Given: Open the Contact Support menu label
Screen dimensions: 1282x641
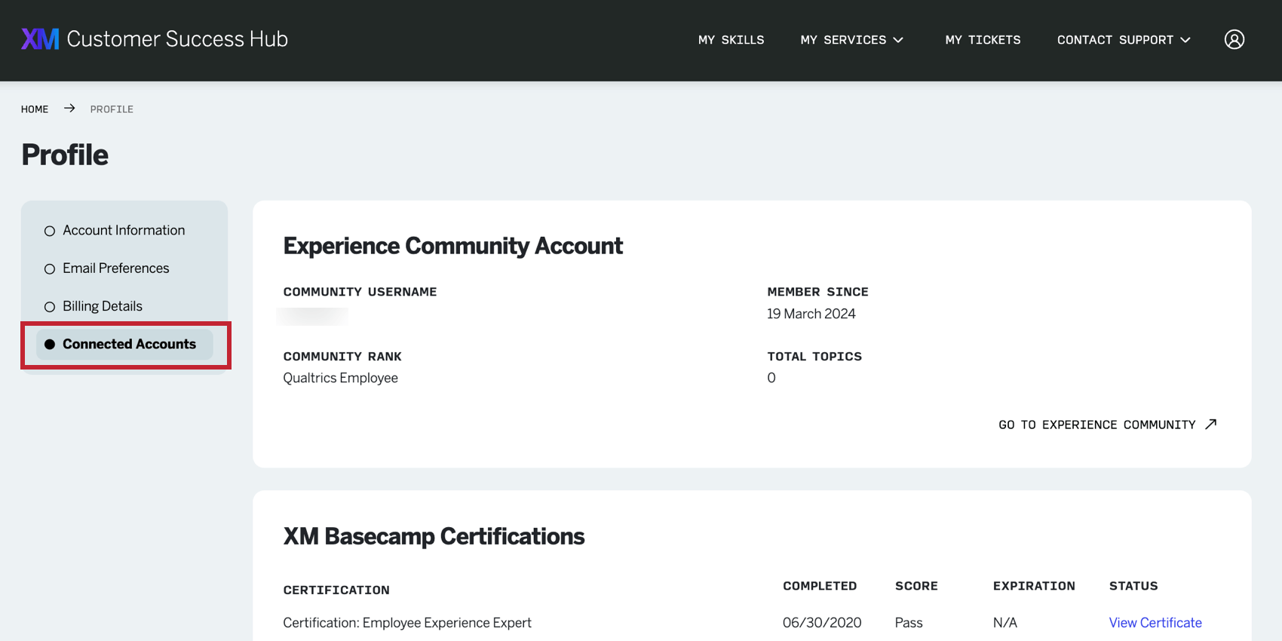Looking at the screenshot, I should click(1115, 40).
